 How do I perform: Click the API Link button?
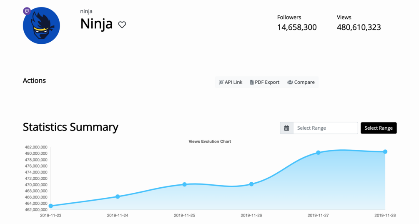tap(231, 82)
